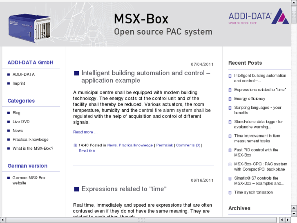Click the document icon beside MSX-Box-CPCI post
297x223 pixels.
pos(230,164)
